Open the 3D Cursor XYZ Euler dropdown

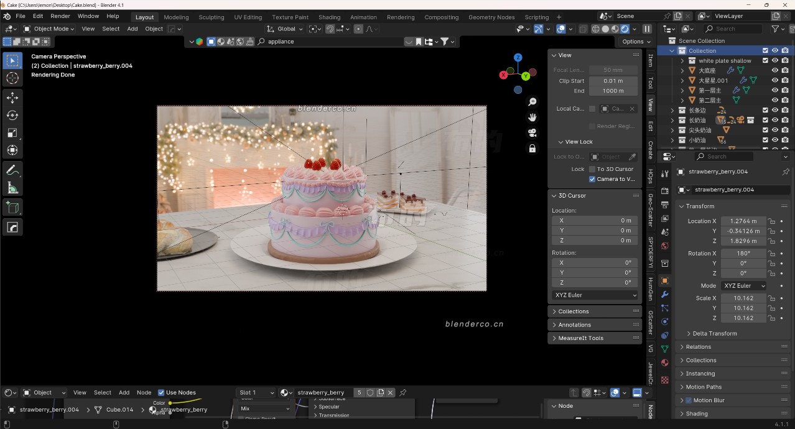tap(595, 295)
